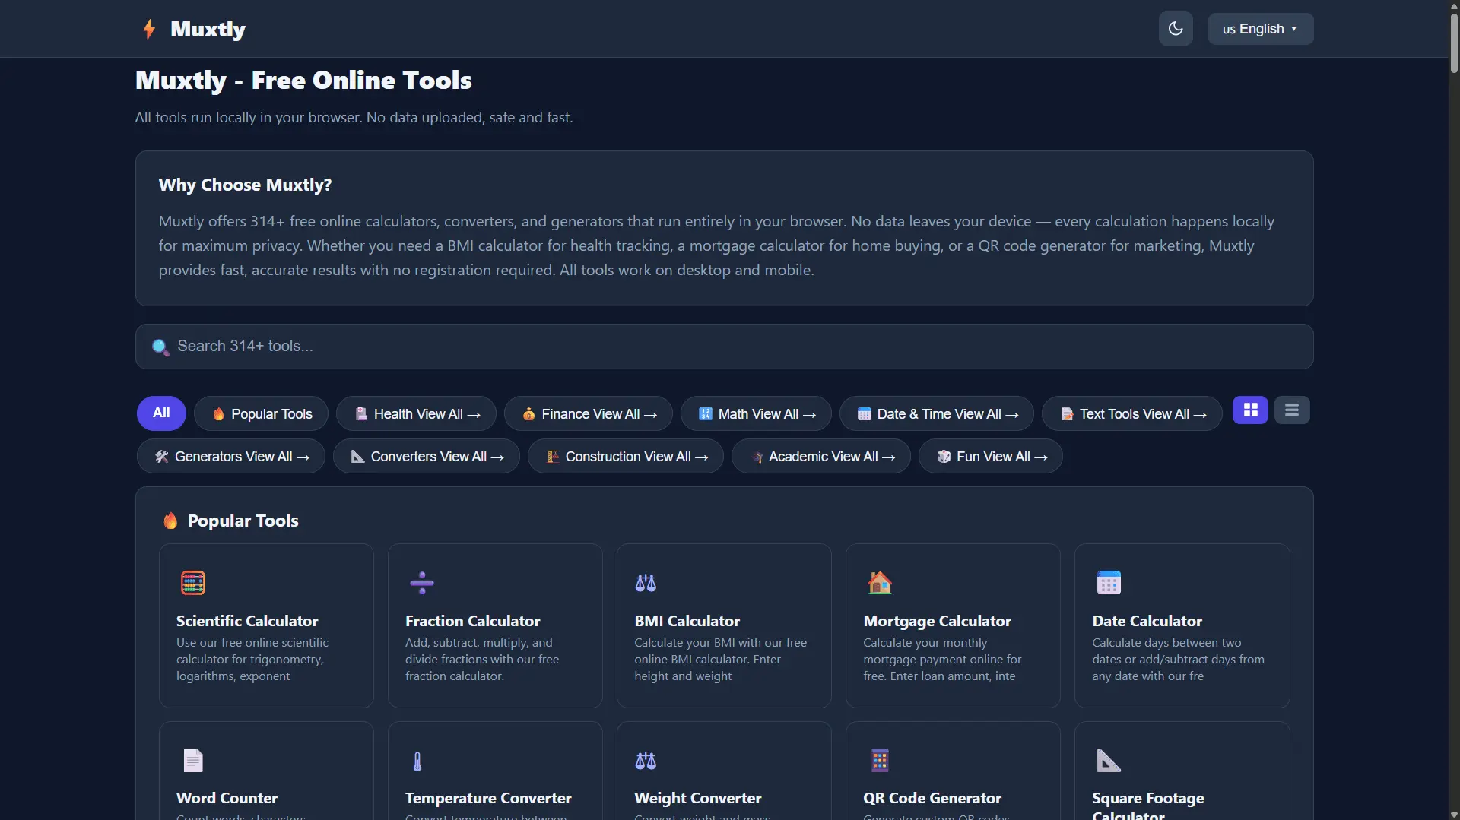
Task: Open the Weight Converter title
Action: [697, 798]
